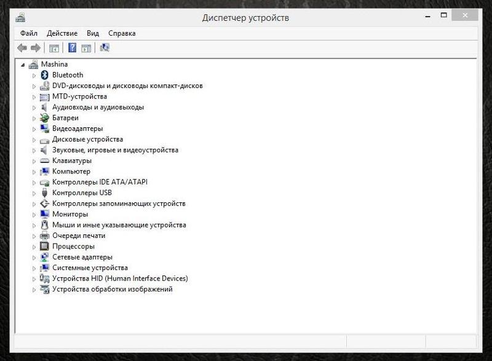Close the Диспетчер устройств window
This screenshot has width=492, height=361.
[465, 15]
